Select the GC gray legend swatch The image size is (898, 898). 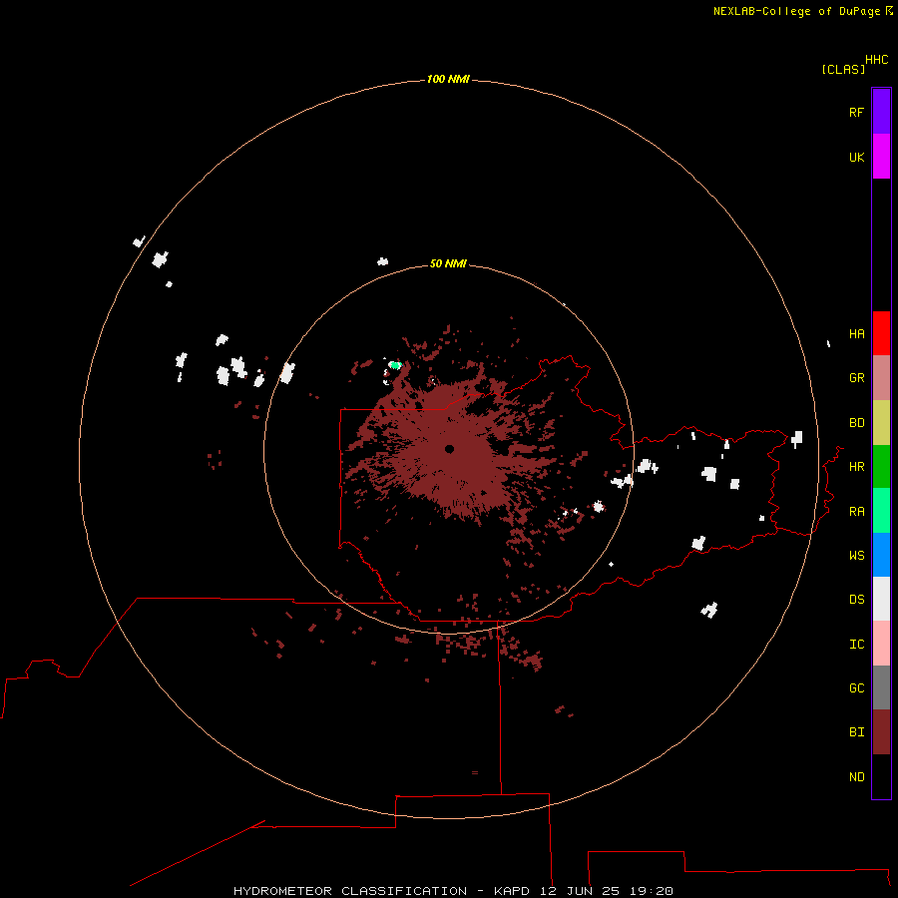tap(881, 687)
